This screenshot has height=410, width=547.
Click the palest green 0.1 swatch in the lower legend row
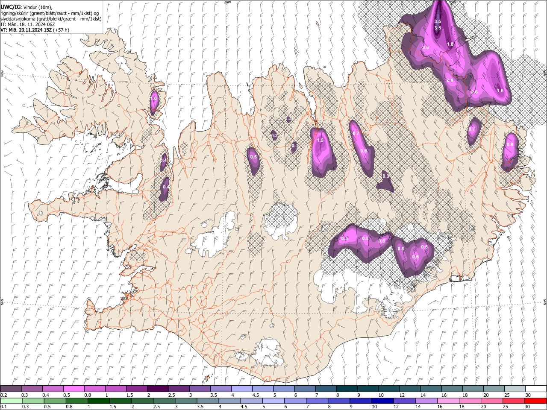click(11, 401)
